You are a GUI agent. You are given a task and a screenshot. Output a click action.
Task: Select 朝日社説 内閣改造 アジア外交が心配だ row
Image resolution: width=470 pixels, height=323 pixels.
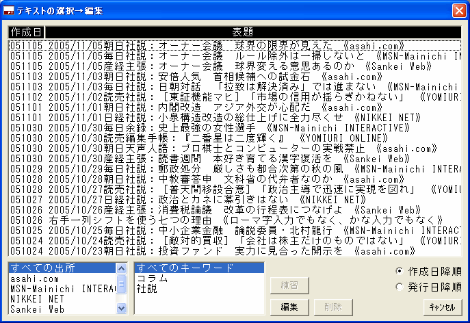click(235, 107)
